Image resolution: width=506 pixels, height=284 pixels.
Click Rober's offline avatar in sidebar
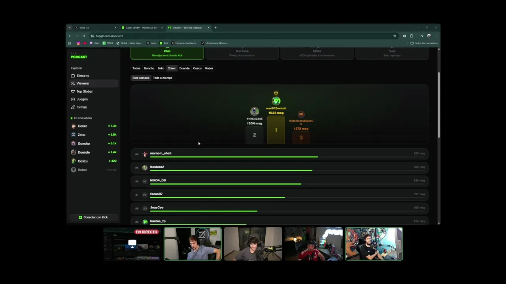[74, 170]
